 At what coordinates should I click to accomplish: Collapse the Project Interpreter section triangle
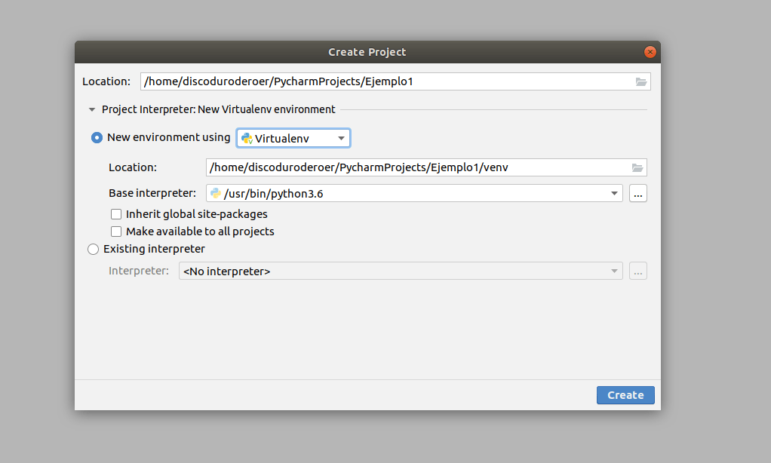pos(92,109)
